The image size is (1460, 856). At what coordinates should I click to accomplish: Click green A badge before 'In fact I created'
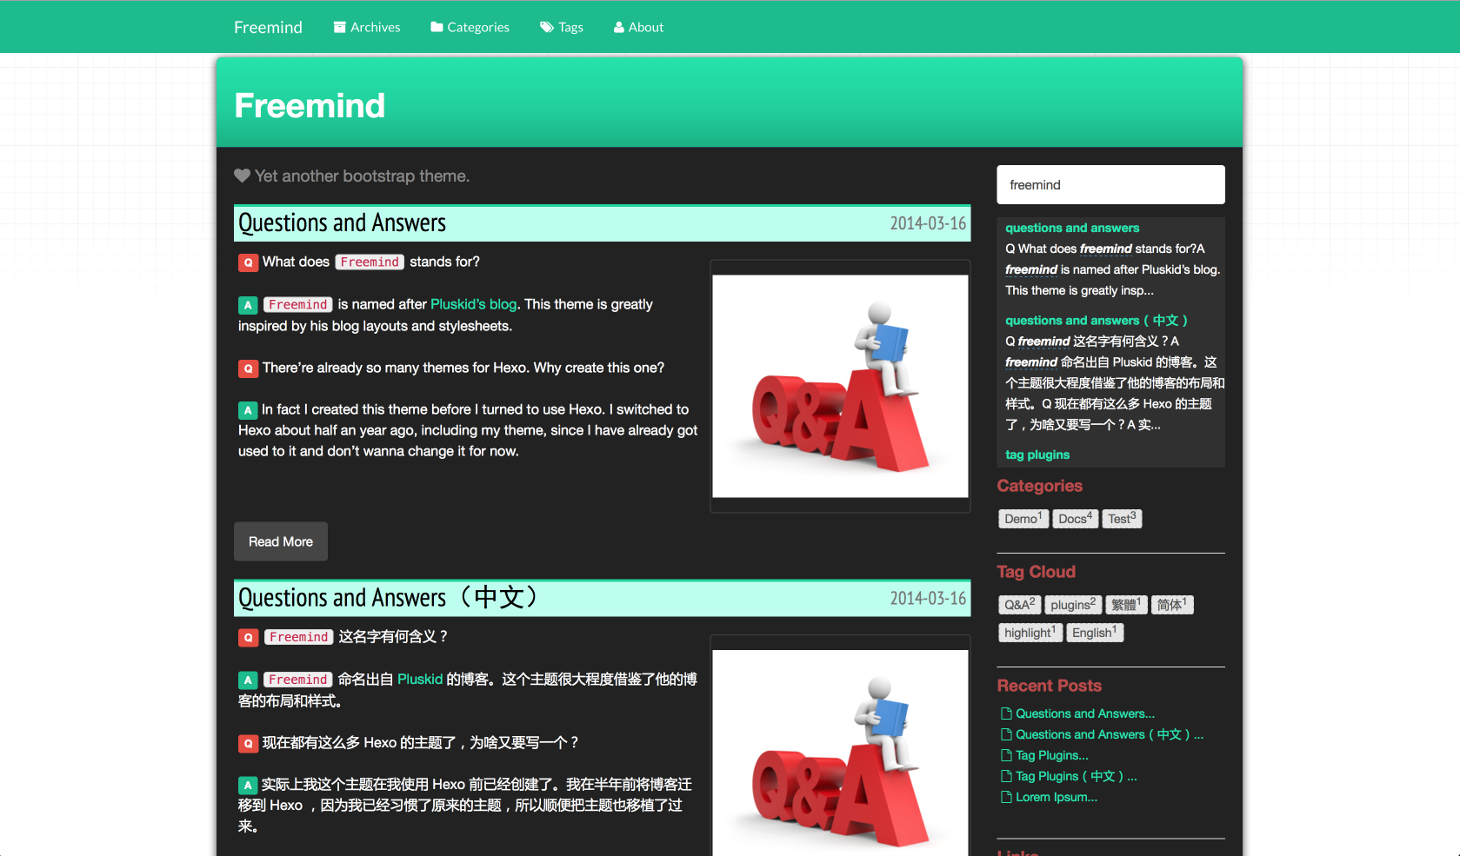click(x=248, y=410)
